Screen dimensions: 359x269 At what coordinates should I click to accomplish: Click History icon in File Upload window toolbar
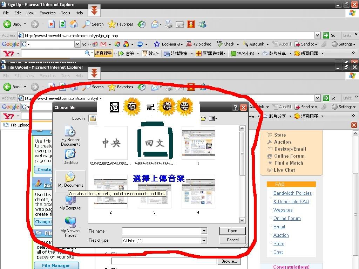coord(142,87)
